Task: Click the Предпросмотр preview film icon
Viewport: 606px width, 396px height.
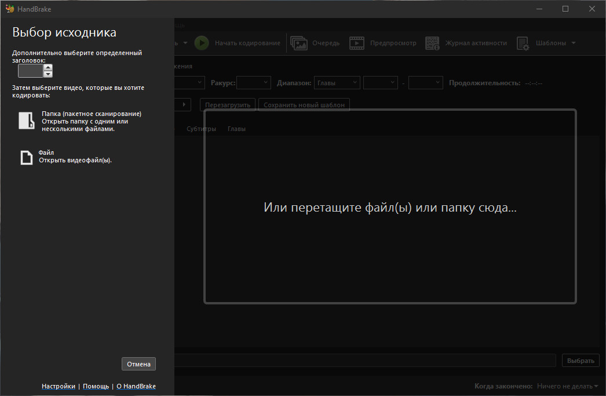Action: coord(357,43)
